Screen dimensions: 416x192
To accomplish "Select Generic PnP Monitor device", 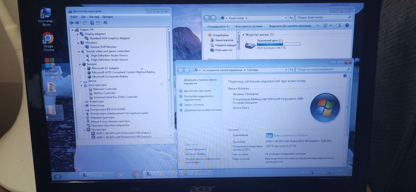I will pos(101,47).
